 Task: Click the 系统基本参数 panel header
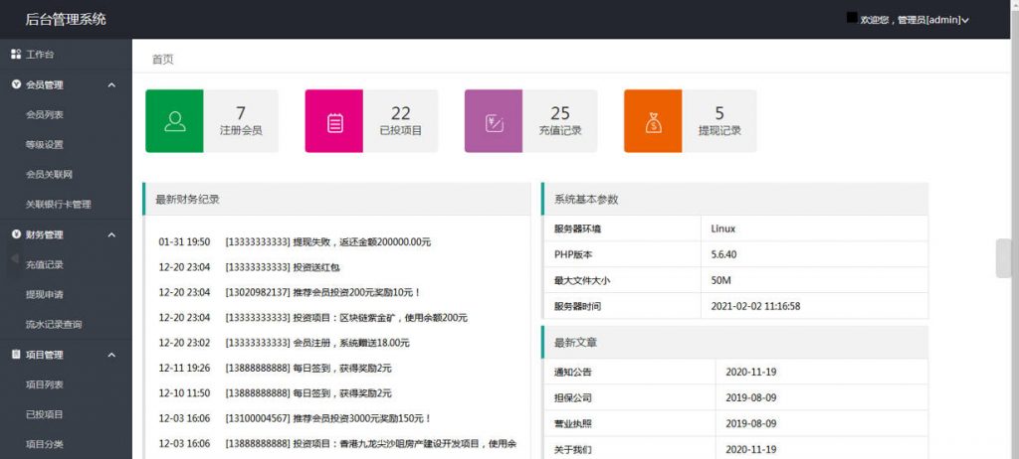coord(735,200)
